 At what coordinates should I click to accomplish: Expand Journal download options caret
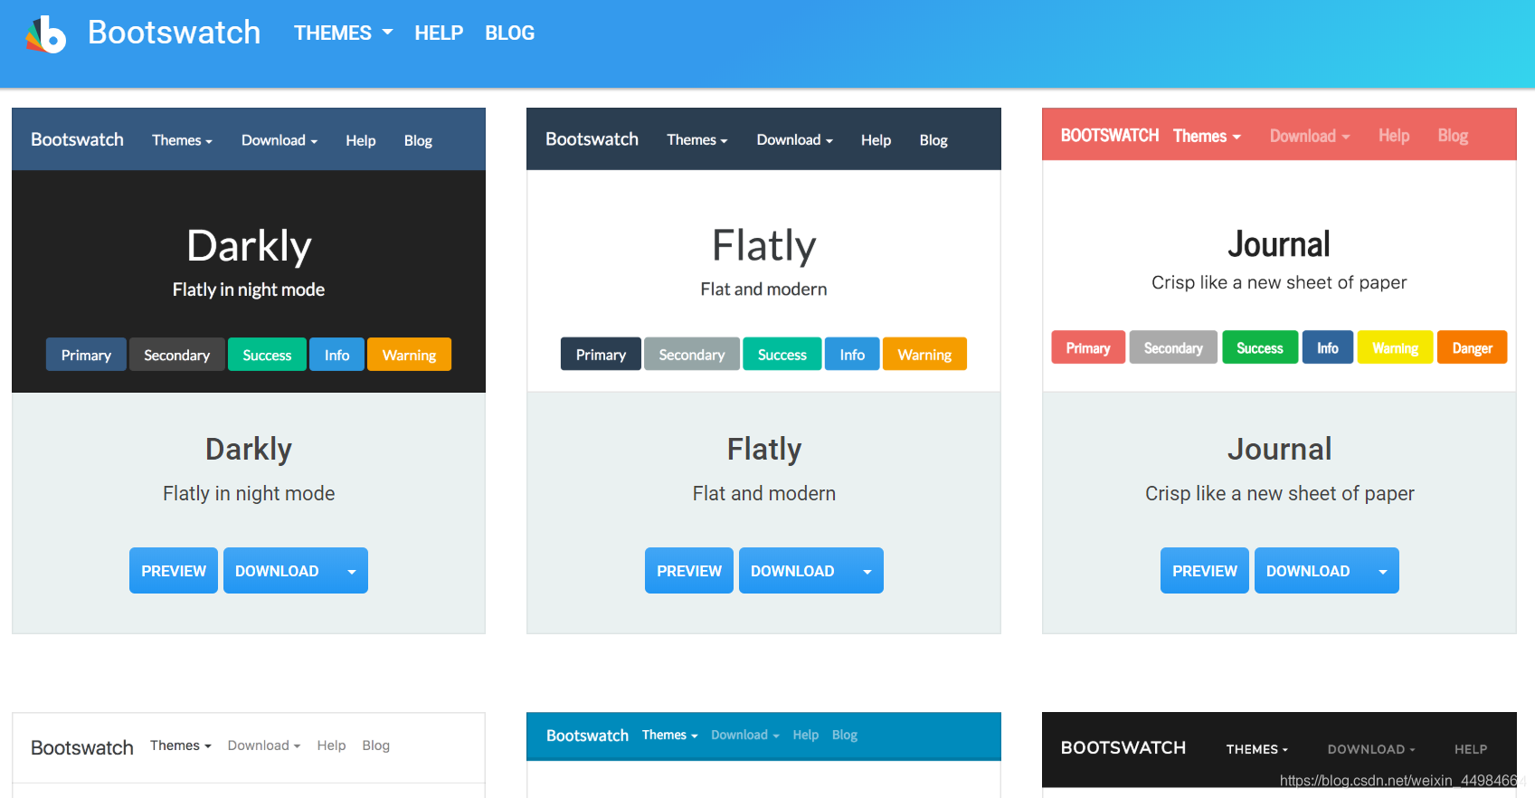point(1383,571)
